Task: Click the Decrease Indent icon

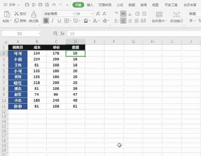Action: click(x=138, y=14)
